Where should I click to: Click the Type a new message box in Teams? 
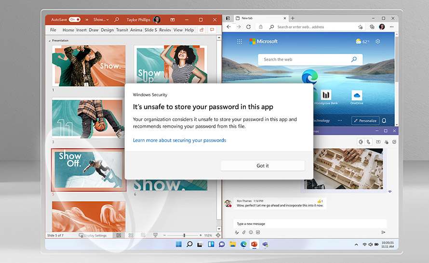tap(310, 224)
